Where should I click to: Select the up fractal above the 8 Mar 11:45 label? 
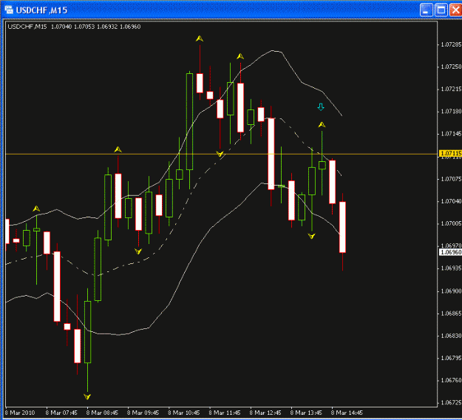pyautogui.click(x=240, y=56)
